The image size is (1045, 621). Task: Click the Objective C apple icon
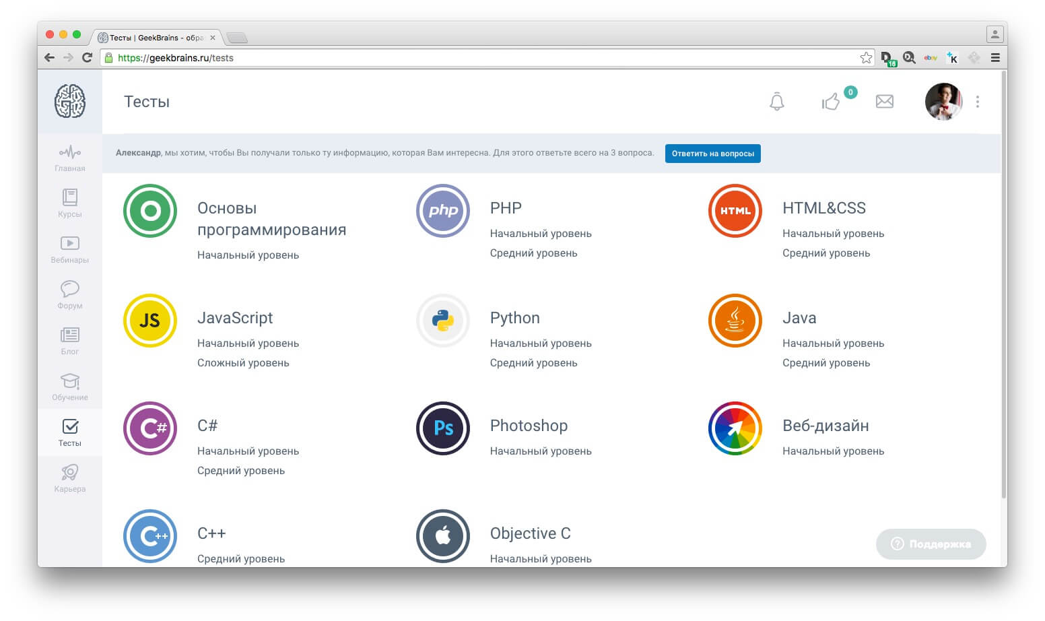(x=443, y=536)
